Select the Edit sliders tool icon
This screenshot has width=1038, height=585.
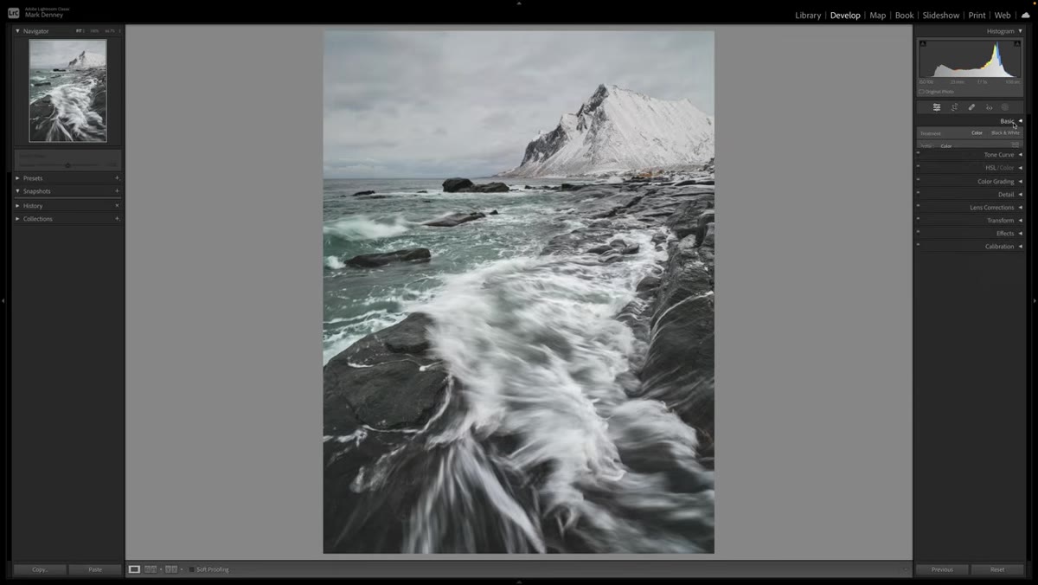click(937, 107)
